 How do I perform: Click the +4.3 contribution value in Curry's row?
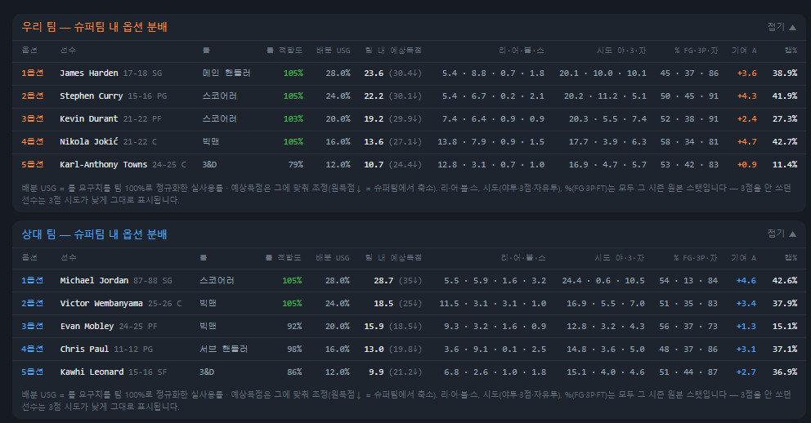(747, 96)
